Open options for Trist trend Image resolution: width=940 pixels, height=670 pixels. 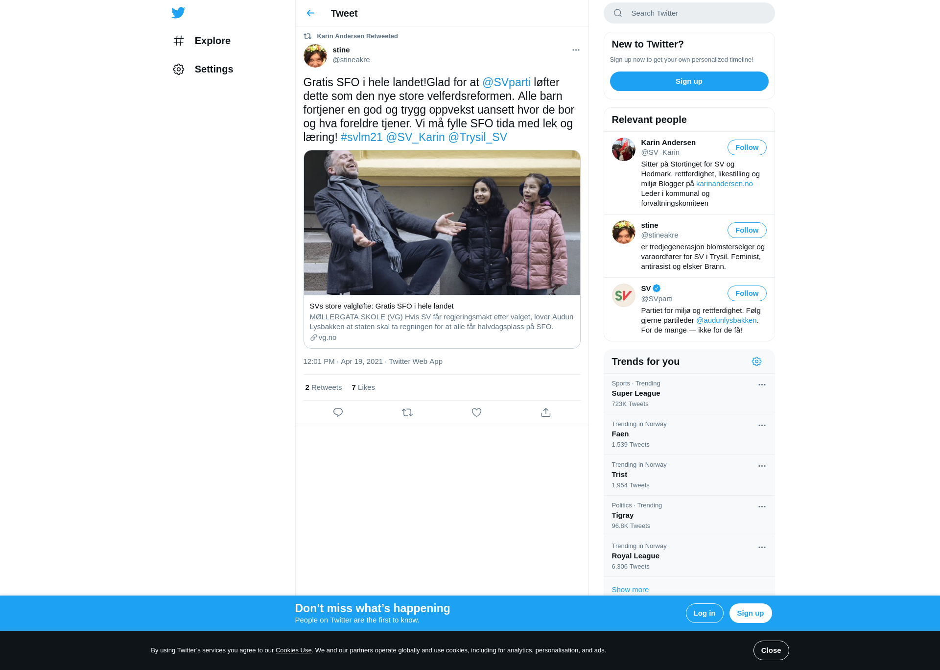tap(762, 466)
